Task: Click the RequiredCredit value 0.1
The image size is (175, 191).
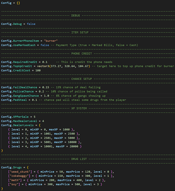Action: (x=45, y=62)
